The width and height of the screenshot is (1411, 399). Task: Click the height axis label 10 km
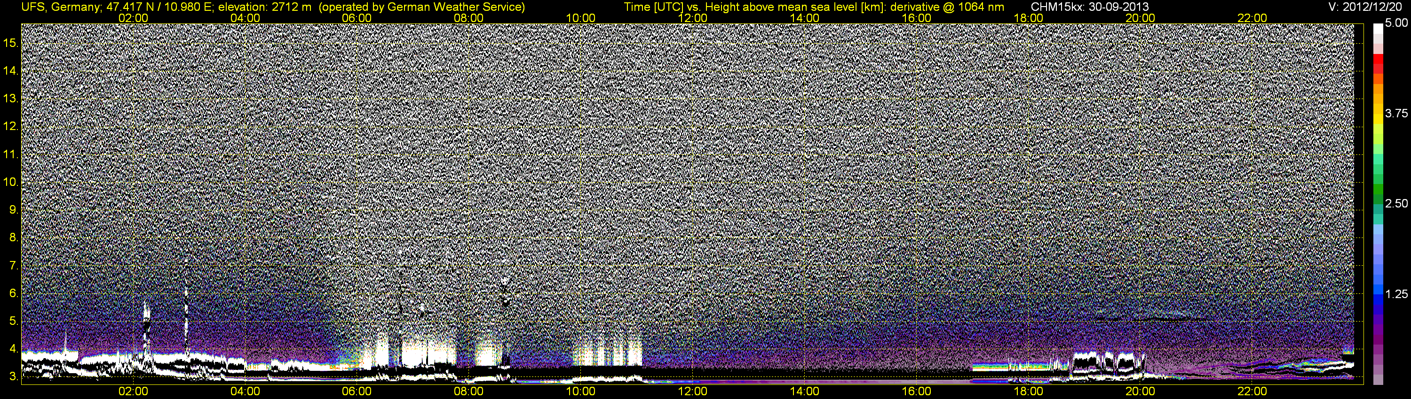(11, 182)
